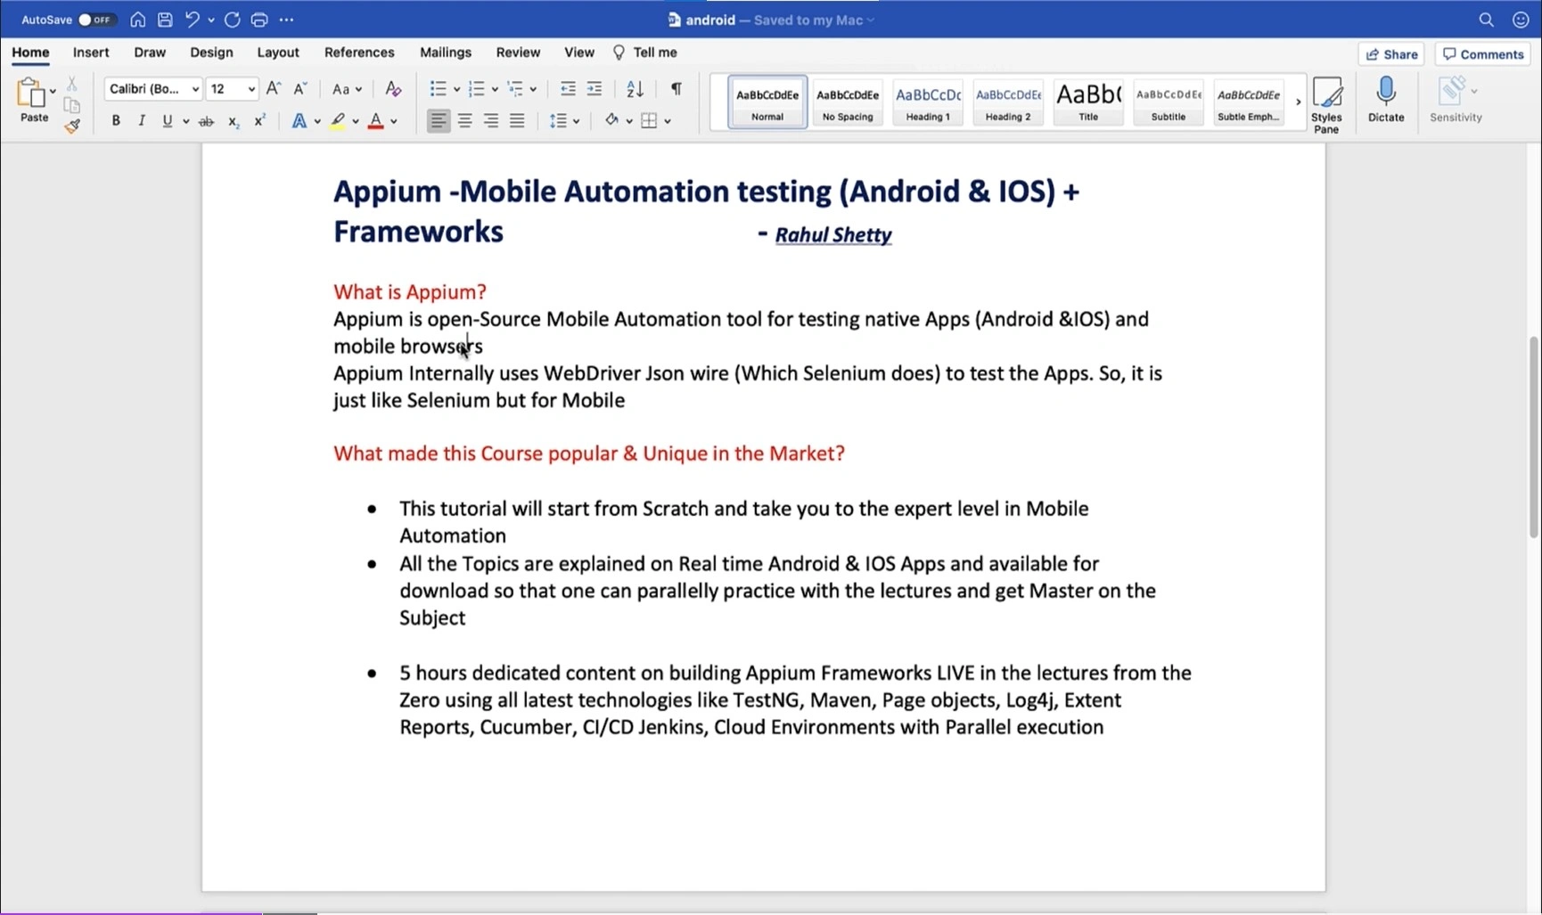Select the Format Painter brush
This screenshot has height=915, width=1542.
click(x=72, y=127)
